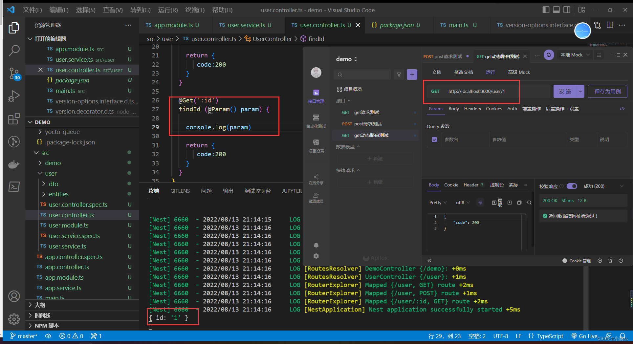Screen dimensions: 633x344
Task: Click the Apifox search input box
Action: (x=362, y=75)
